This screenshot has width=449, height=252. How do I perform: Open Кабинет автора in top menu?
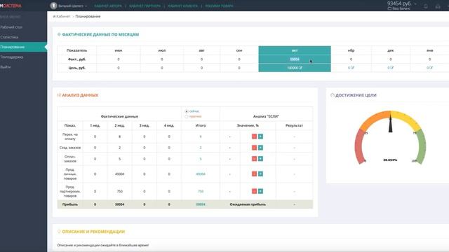[x=108, y=6]
